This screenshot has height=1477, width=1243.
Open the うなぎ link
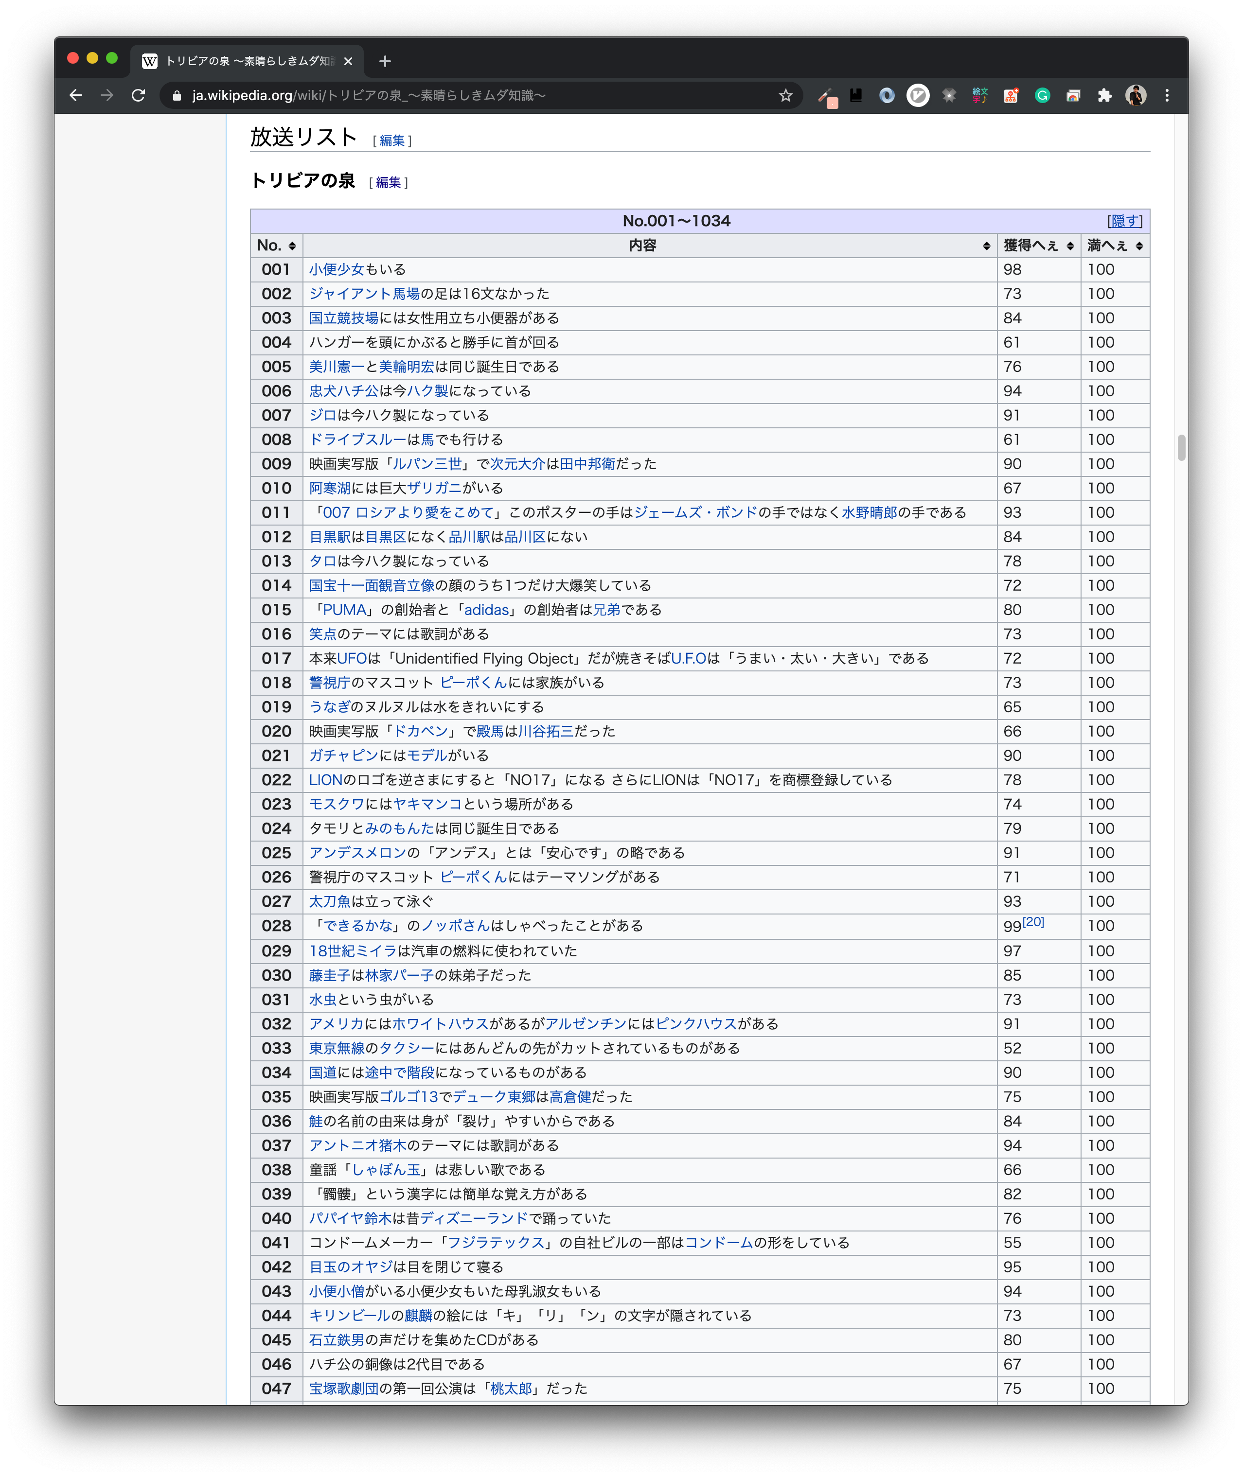point(330,707)
